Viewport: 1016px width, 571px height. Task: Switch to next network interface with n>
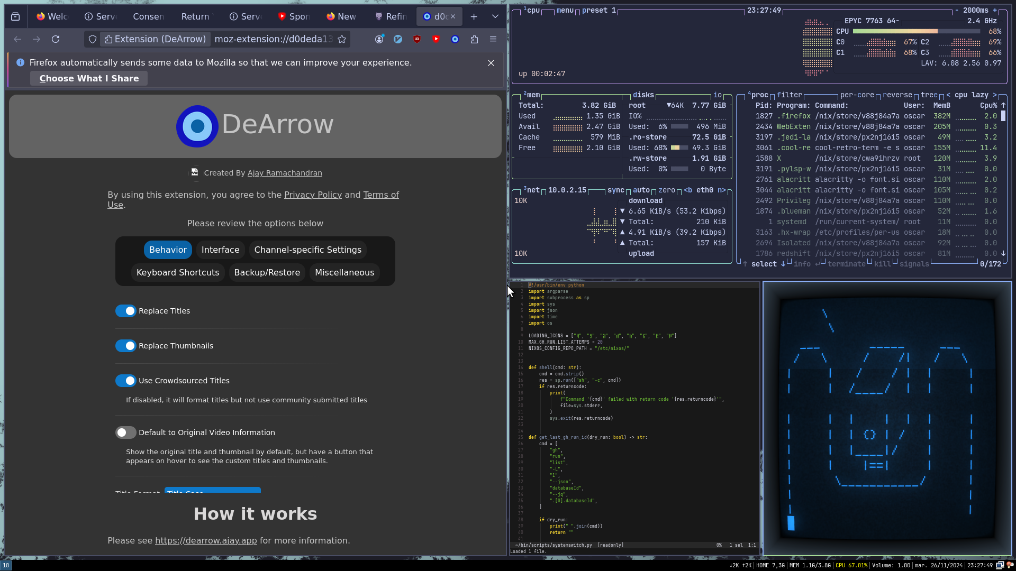point(722,190)
